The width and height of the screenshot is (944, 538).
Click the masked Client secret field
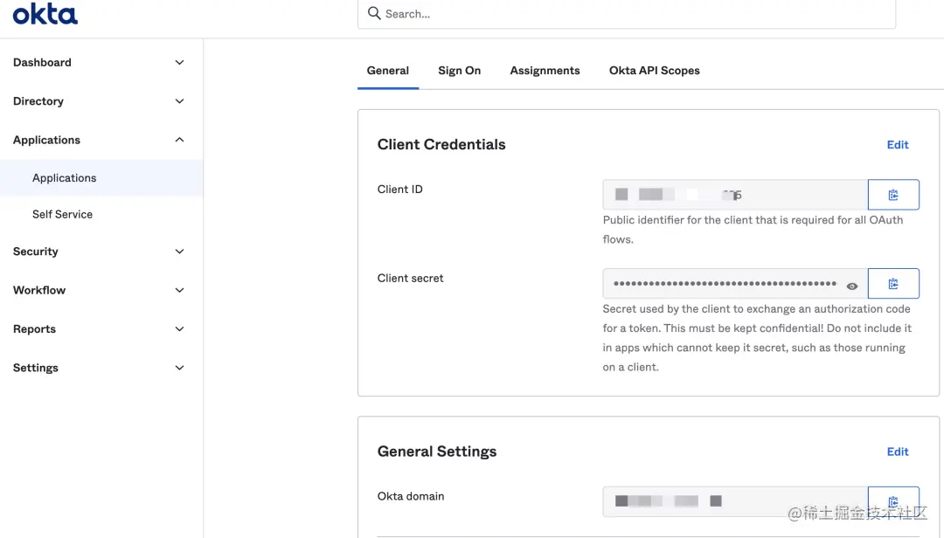735,284
